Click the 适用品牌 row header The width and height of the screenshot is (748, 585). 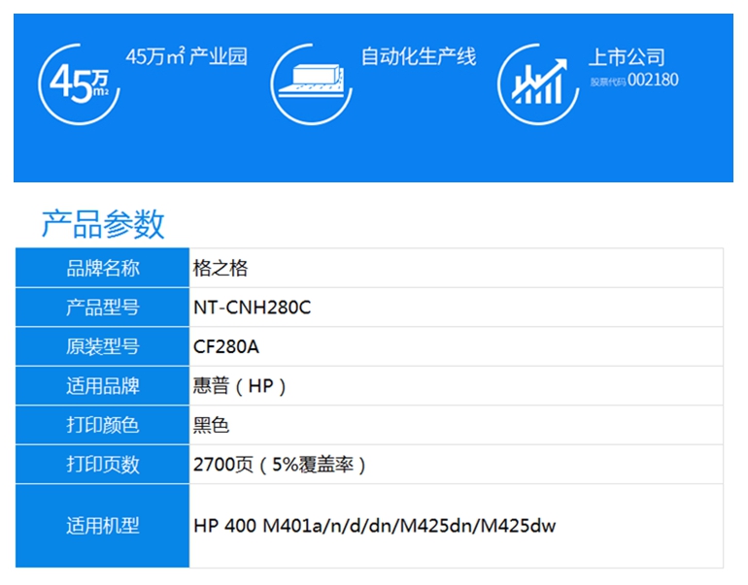pyautogui.click(x=103, y=386)
